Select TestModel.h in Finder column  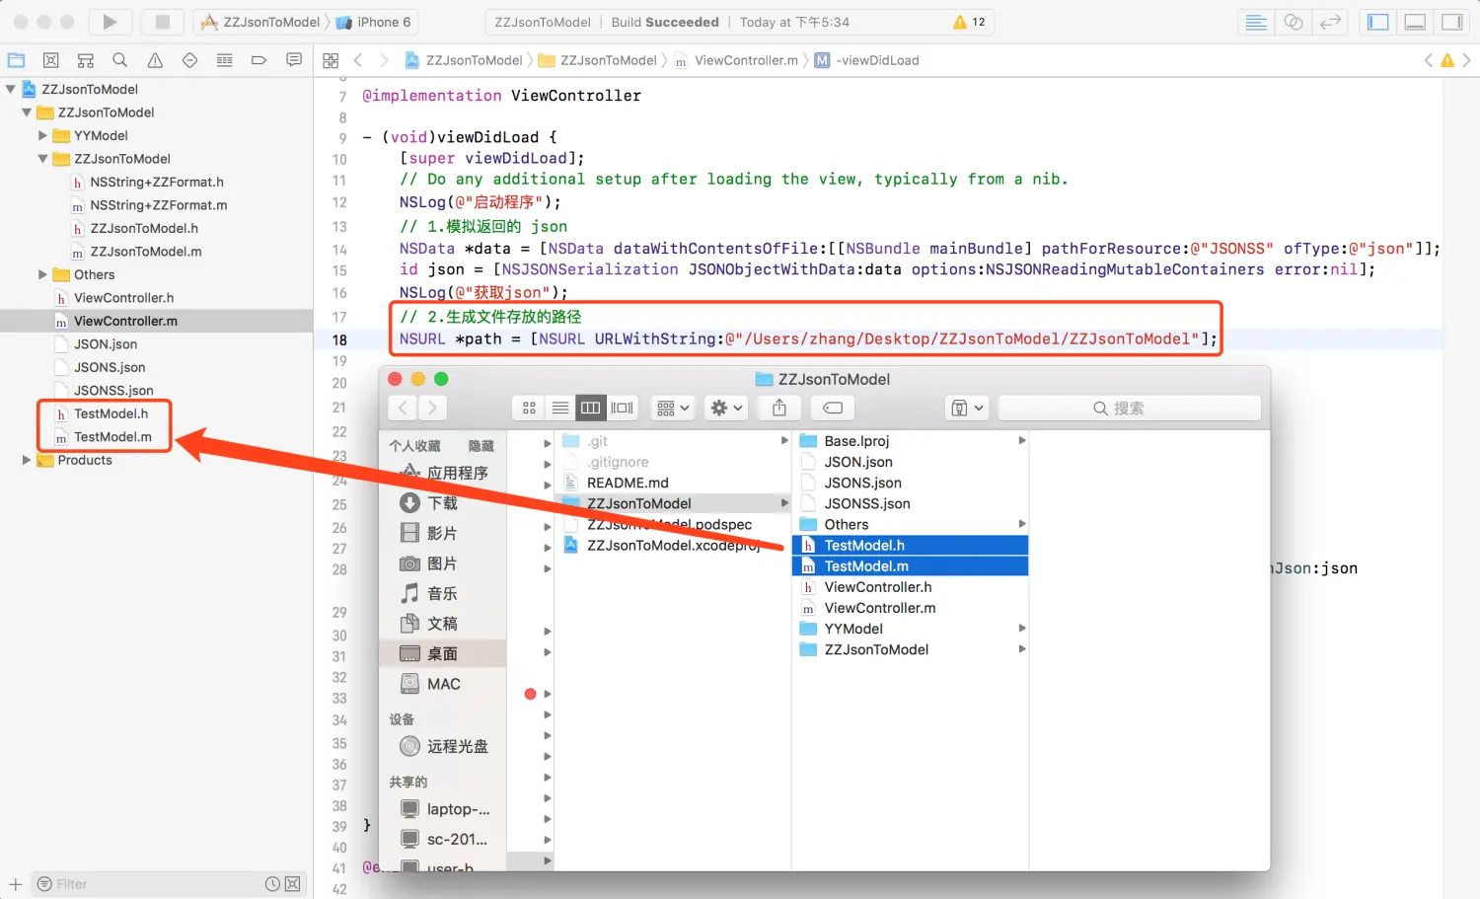(x=910, y=545)
